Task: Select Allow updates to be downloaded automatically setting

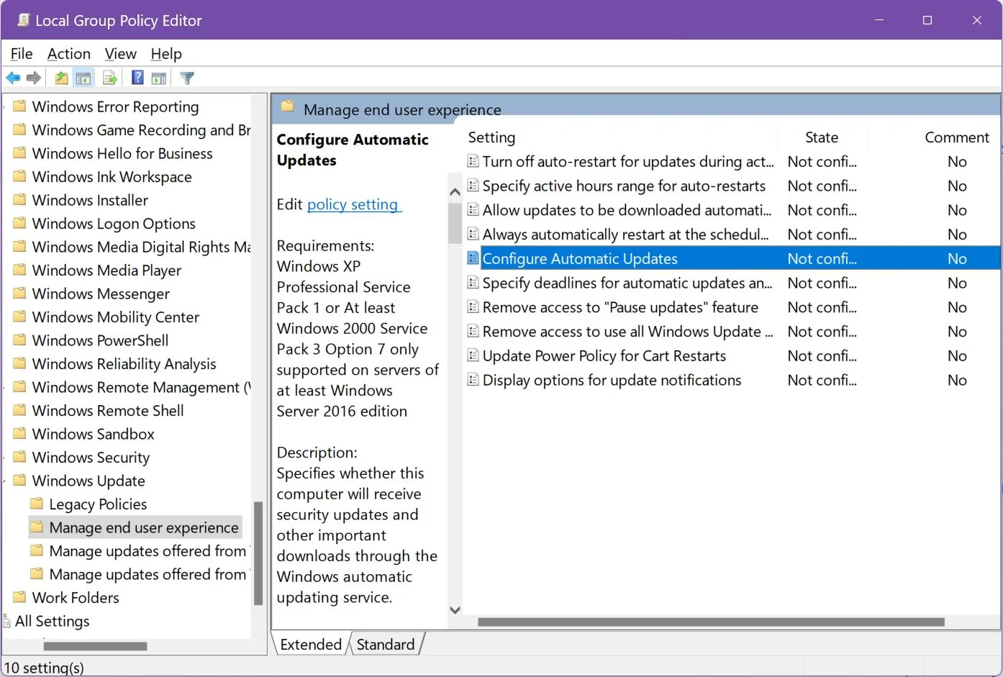Action: (627, 210)
